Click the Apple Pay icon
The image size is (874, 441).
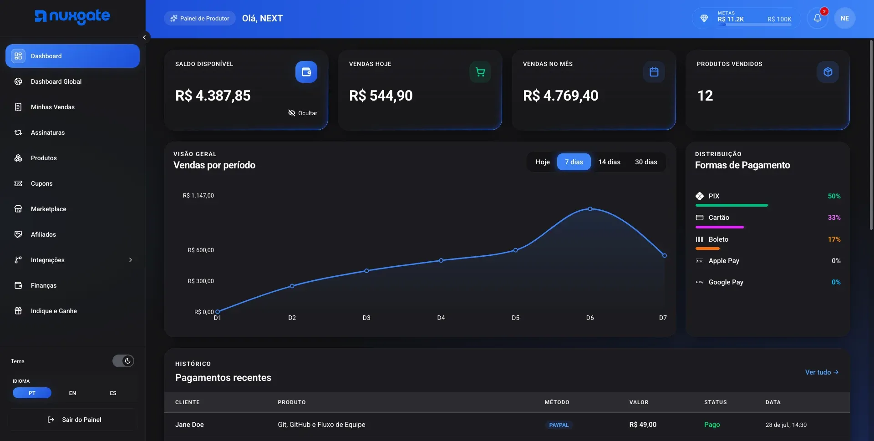pos(700,261)
